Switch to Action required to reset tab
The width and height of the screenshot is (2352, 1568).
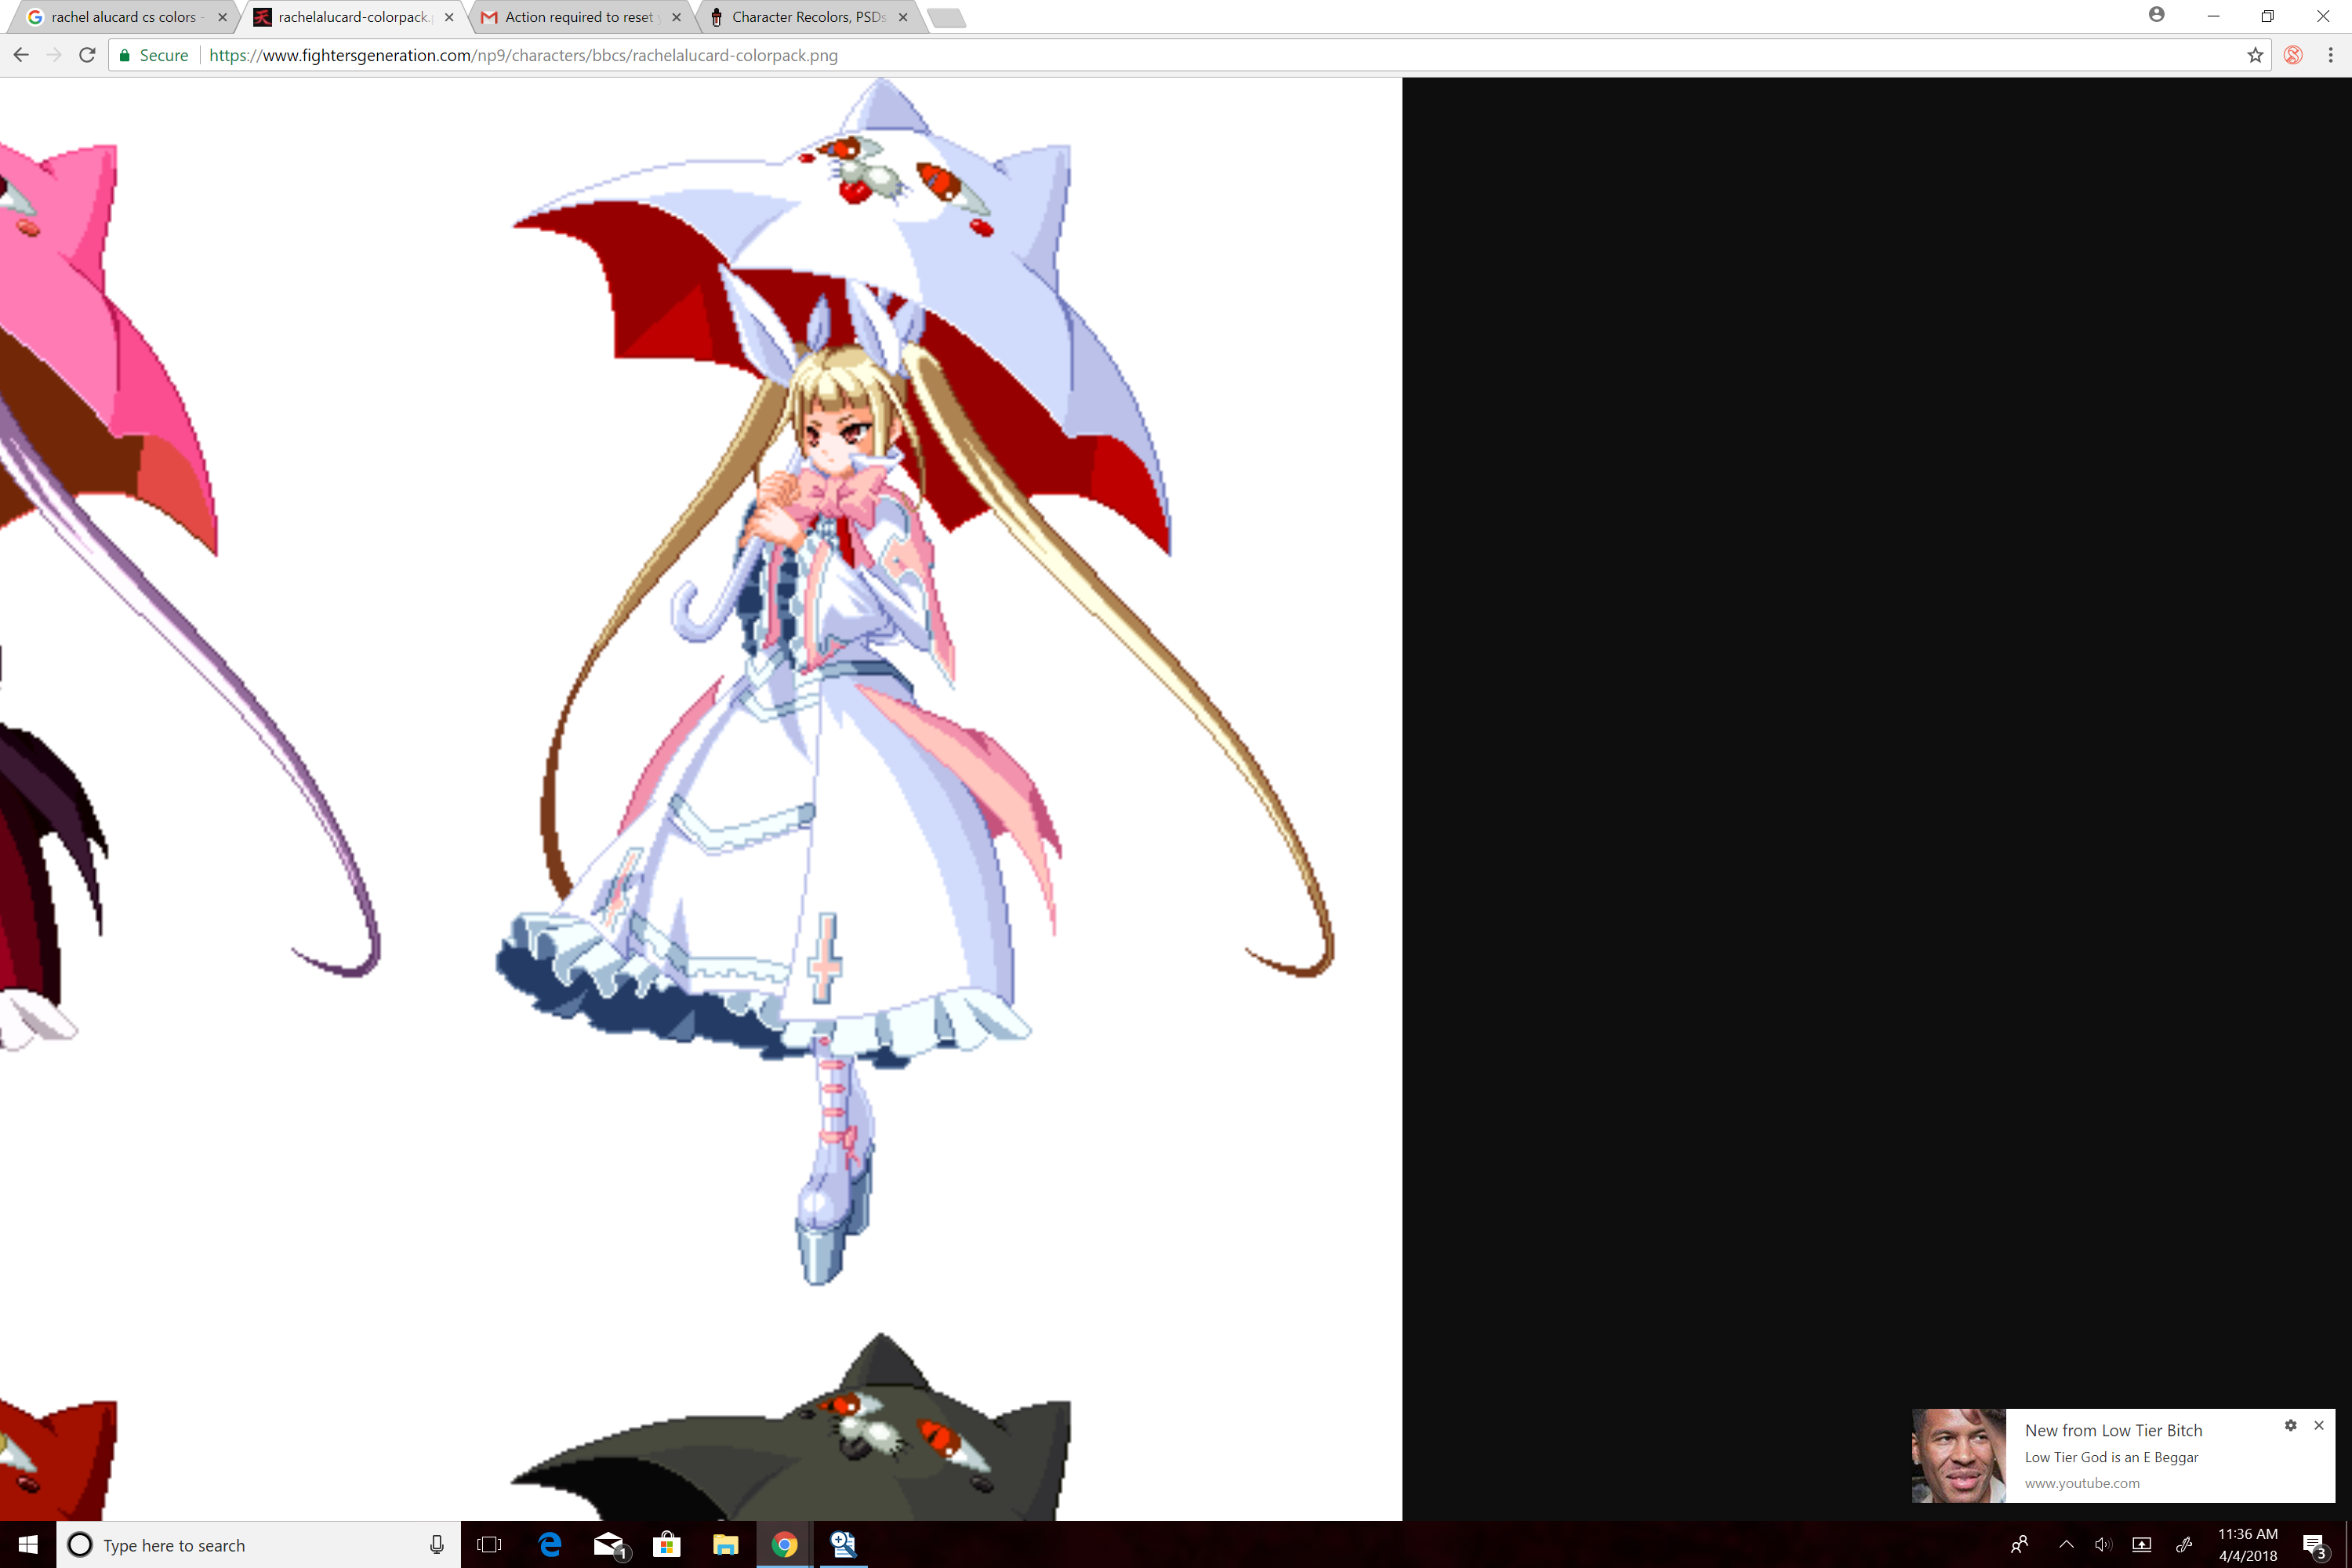[578, 17]
